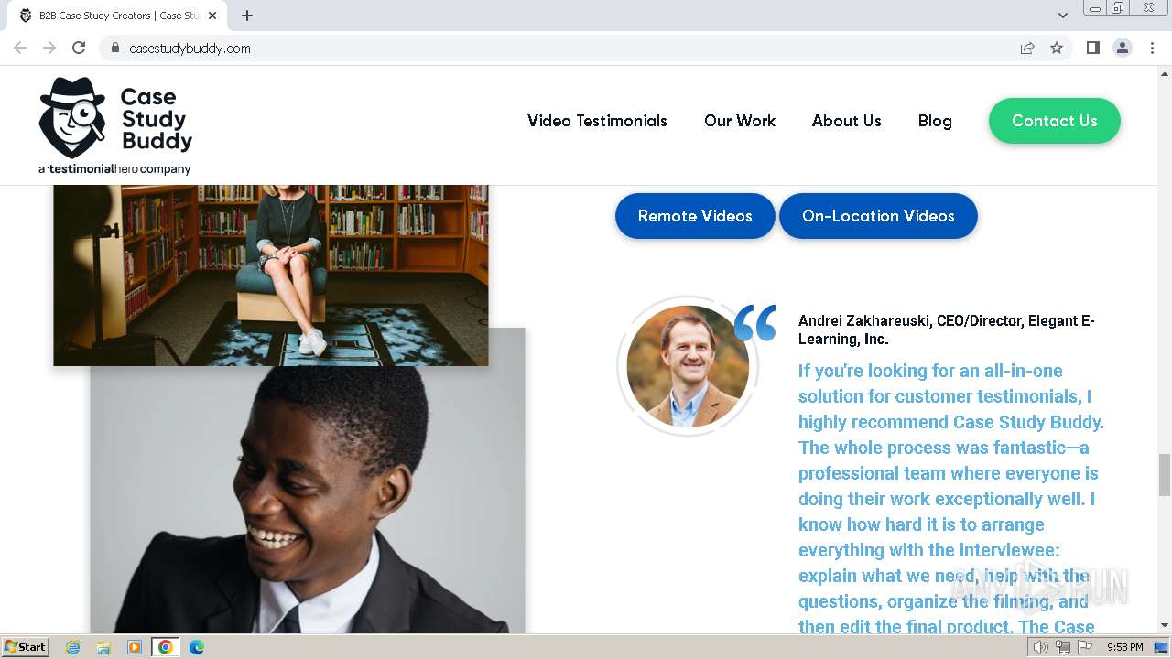Open the Video Testimonials menu item
Viewport: 1172px width, 659px height.
(x=597, y=121)
